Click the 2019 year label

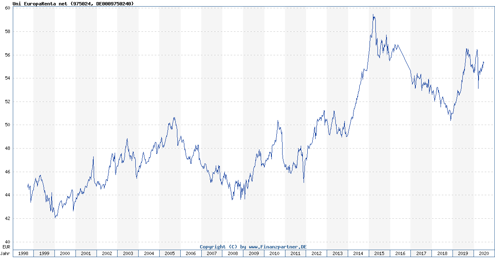[x=463, y=253]
